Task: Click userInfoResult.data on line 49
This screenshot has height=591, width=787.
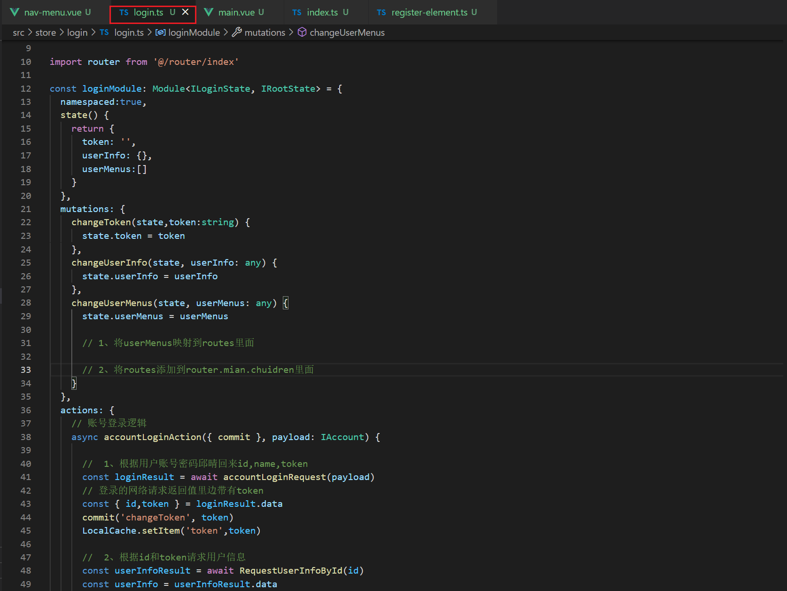Action: [226, 584]
